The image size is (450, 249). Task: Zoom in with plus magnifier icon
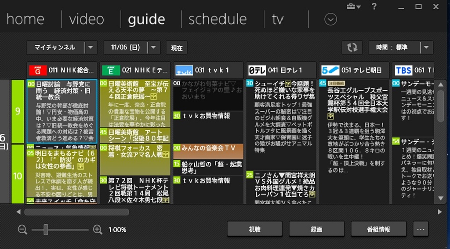point(98,230)
